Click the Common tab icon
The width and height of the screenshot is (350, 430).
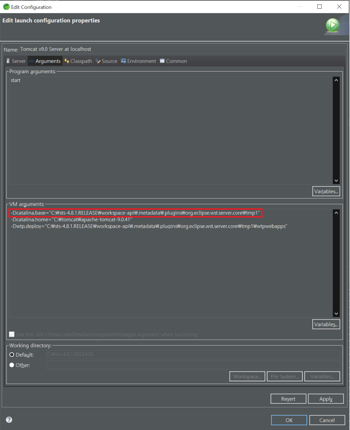[x=162, y=61]
